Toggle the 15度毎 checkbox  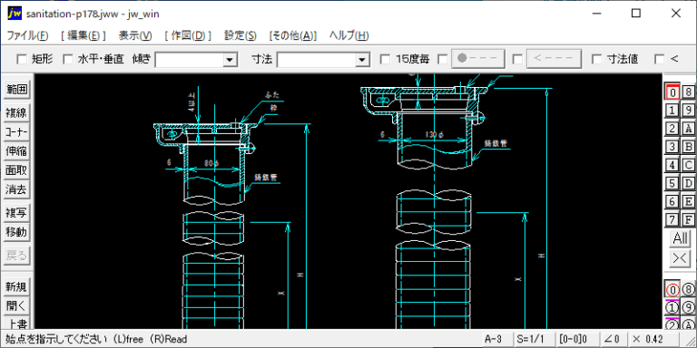(386, 59)
